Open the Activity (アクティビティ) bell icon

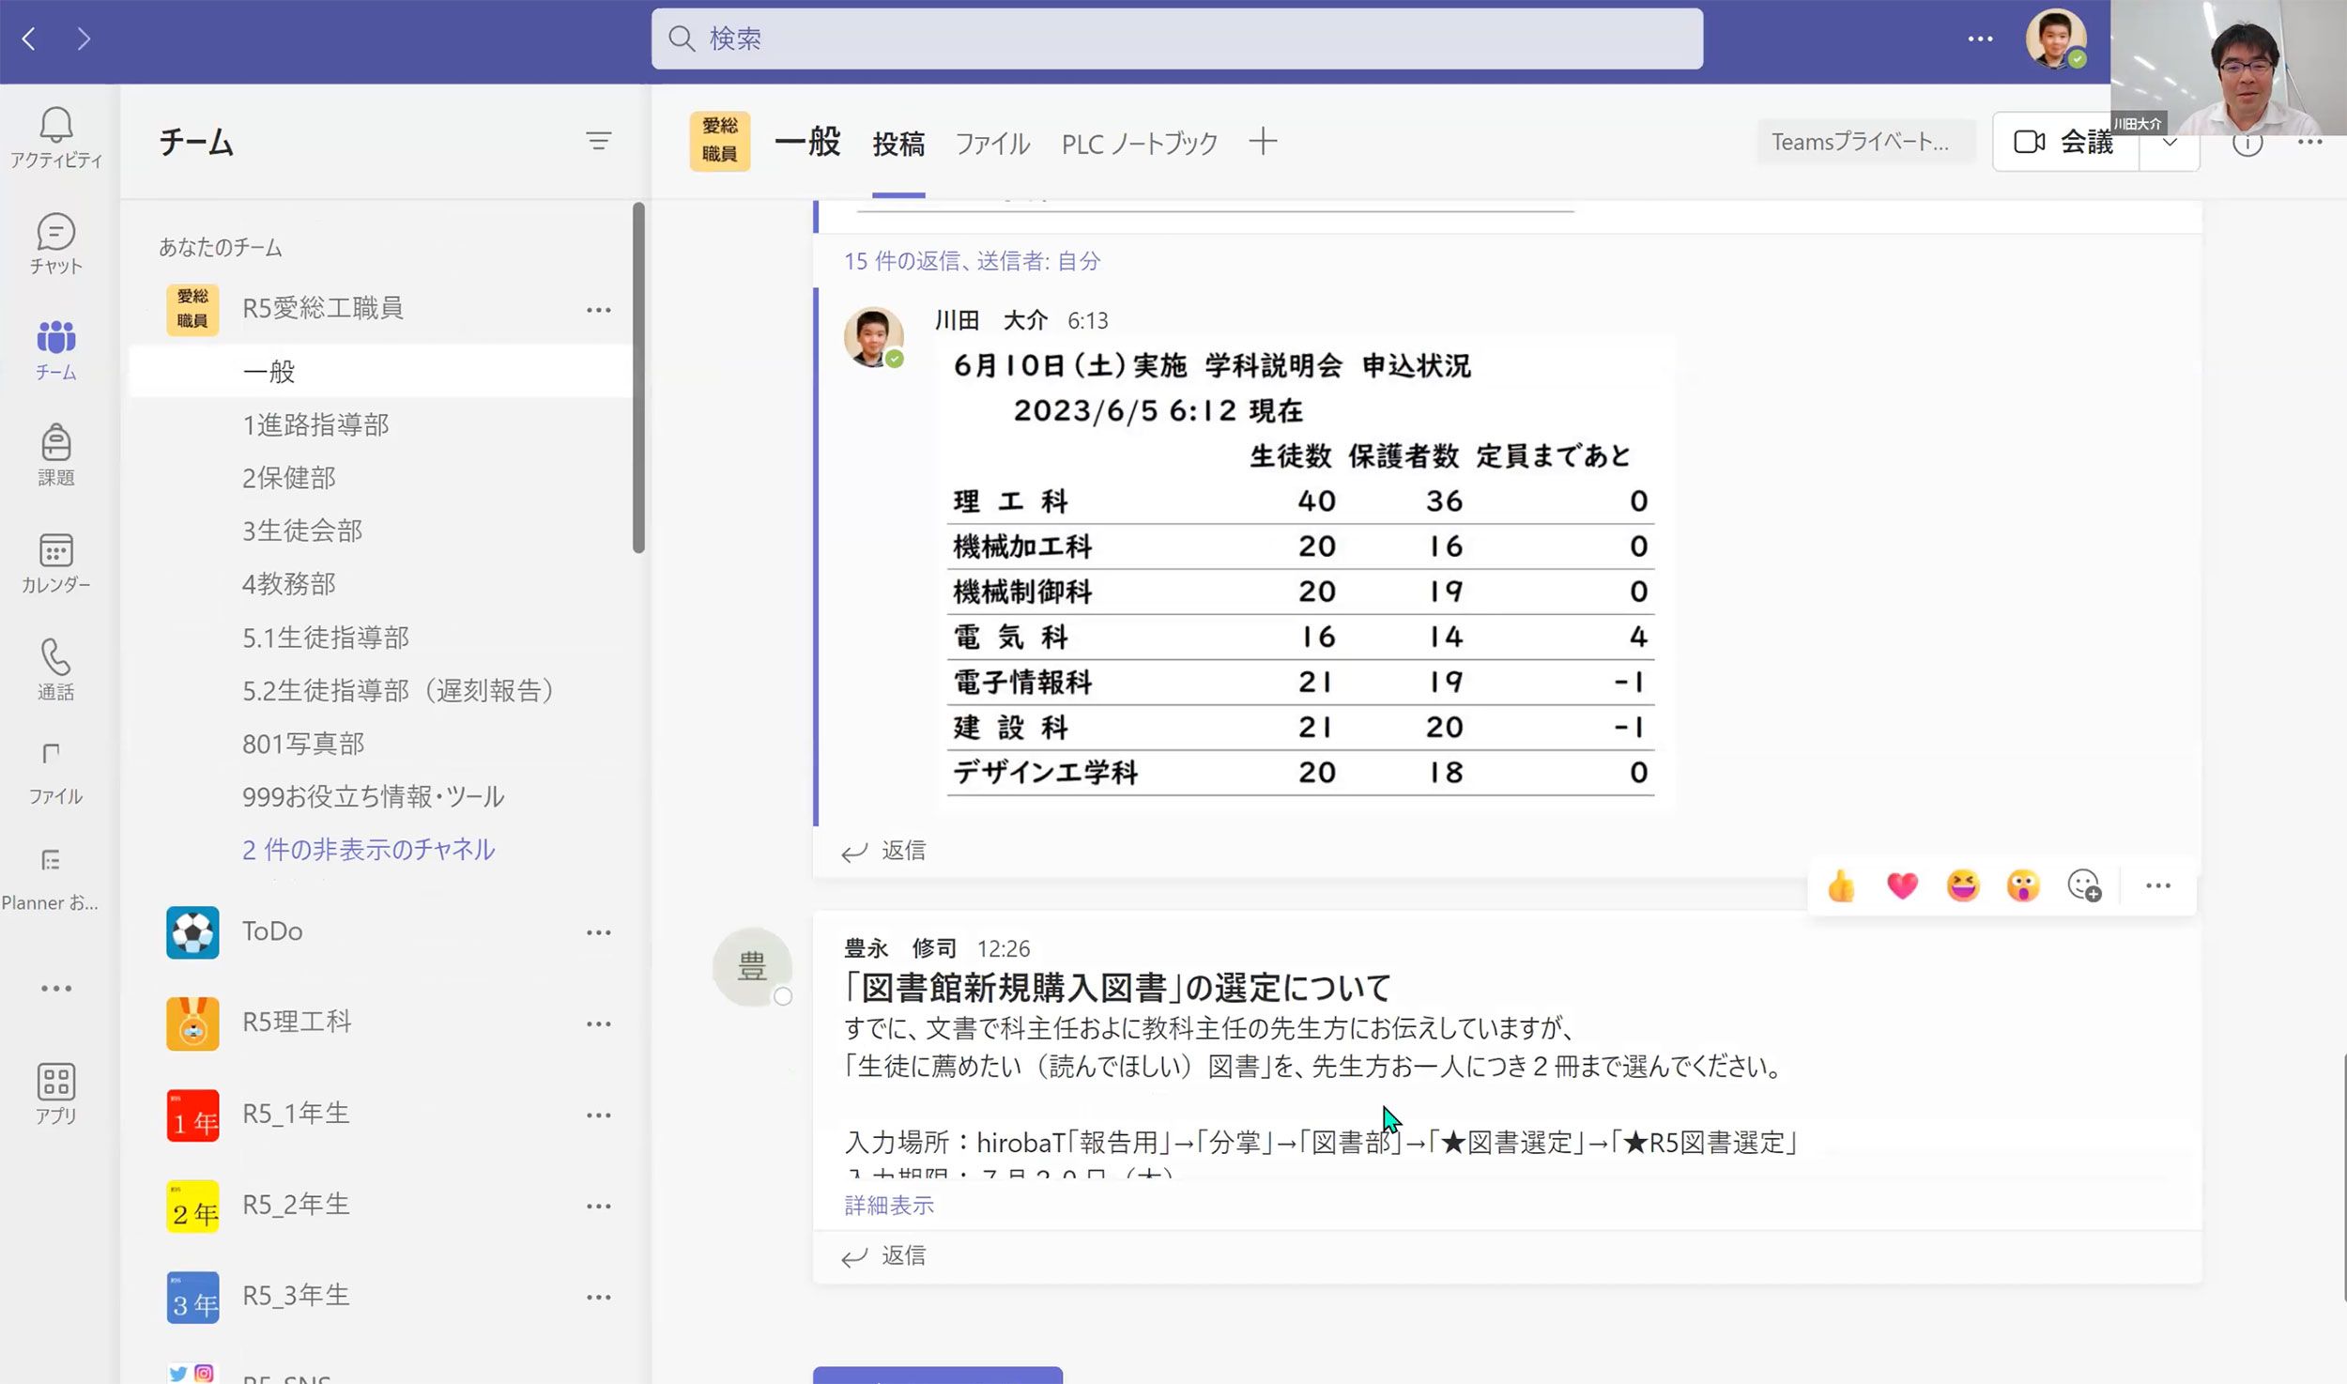pyautogui.click(x=56, y=136)
